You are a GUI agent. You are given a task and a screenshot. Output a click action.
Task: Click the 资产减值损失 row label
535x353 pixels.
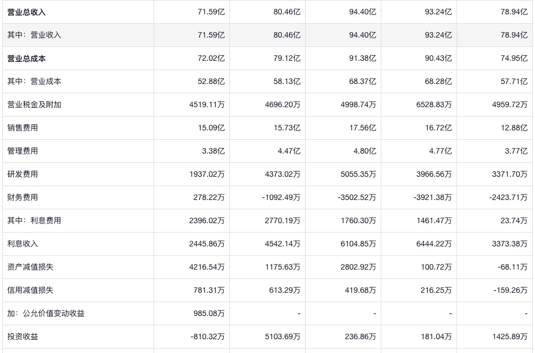(x=30, y=267)
